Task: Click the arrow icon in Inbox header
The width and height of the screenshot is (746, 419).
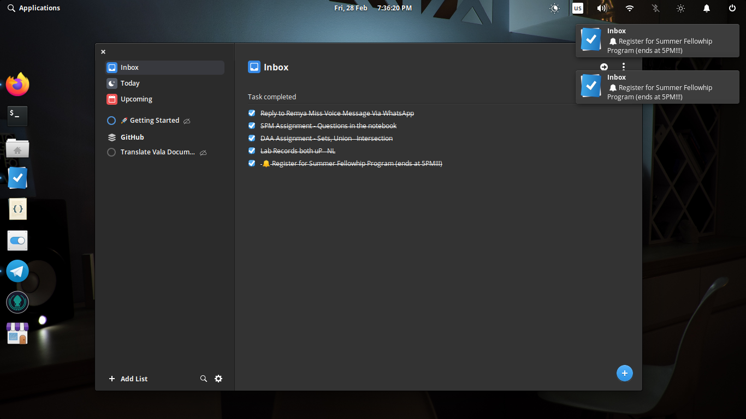Action: [x=604, y=67]
